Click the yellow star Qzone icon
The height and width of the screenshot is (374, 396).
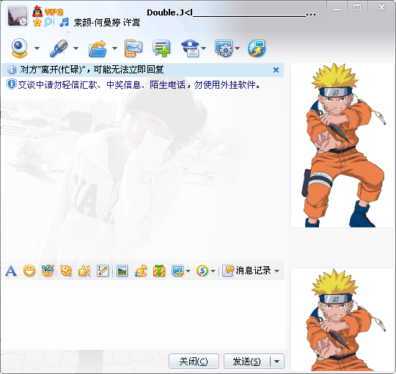pyautogui.click(x=37, y=23)
